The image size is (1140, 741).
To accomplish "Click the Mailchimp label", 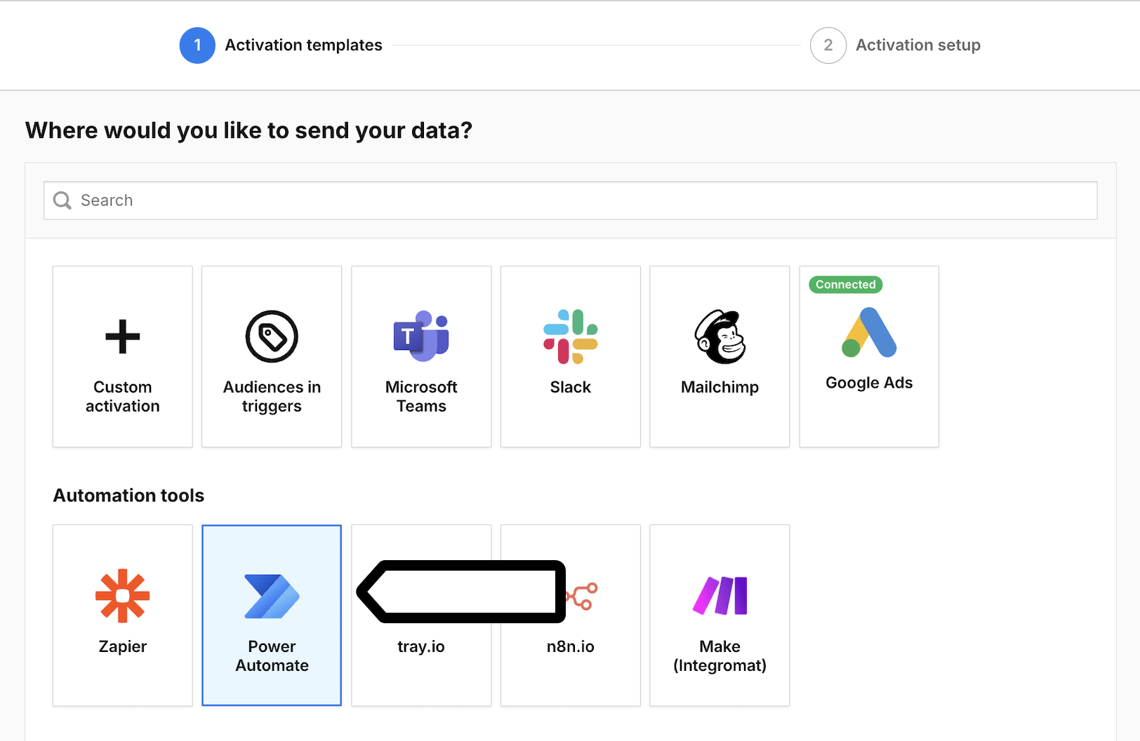I will tap(720, 388).
